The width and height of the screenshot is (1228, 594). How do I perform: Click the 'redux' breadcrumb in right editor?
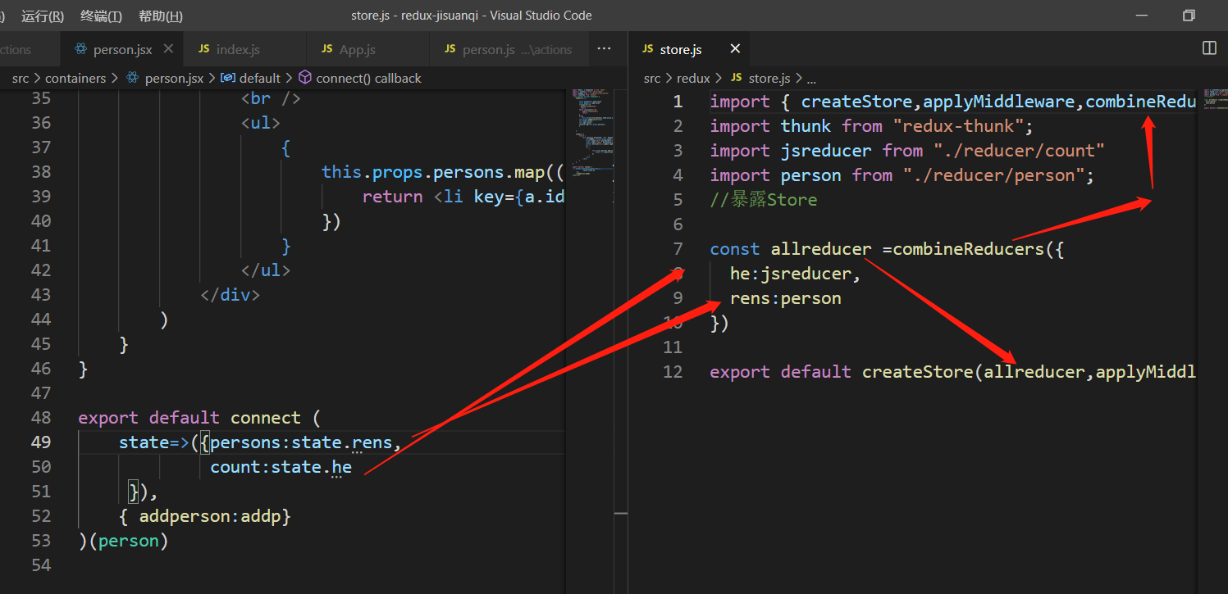693,78
